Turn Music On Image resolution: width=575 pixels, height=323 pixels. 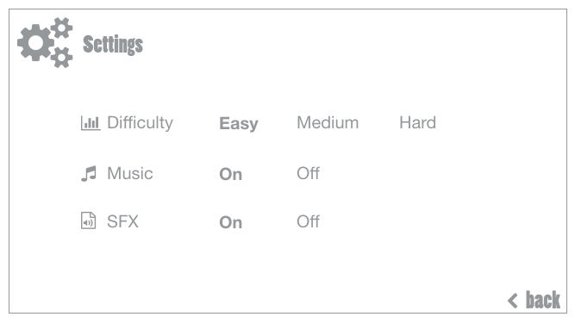(x=231, y=174)
